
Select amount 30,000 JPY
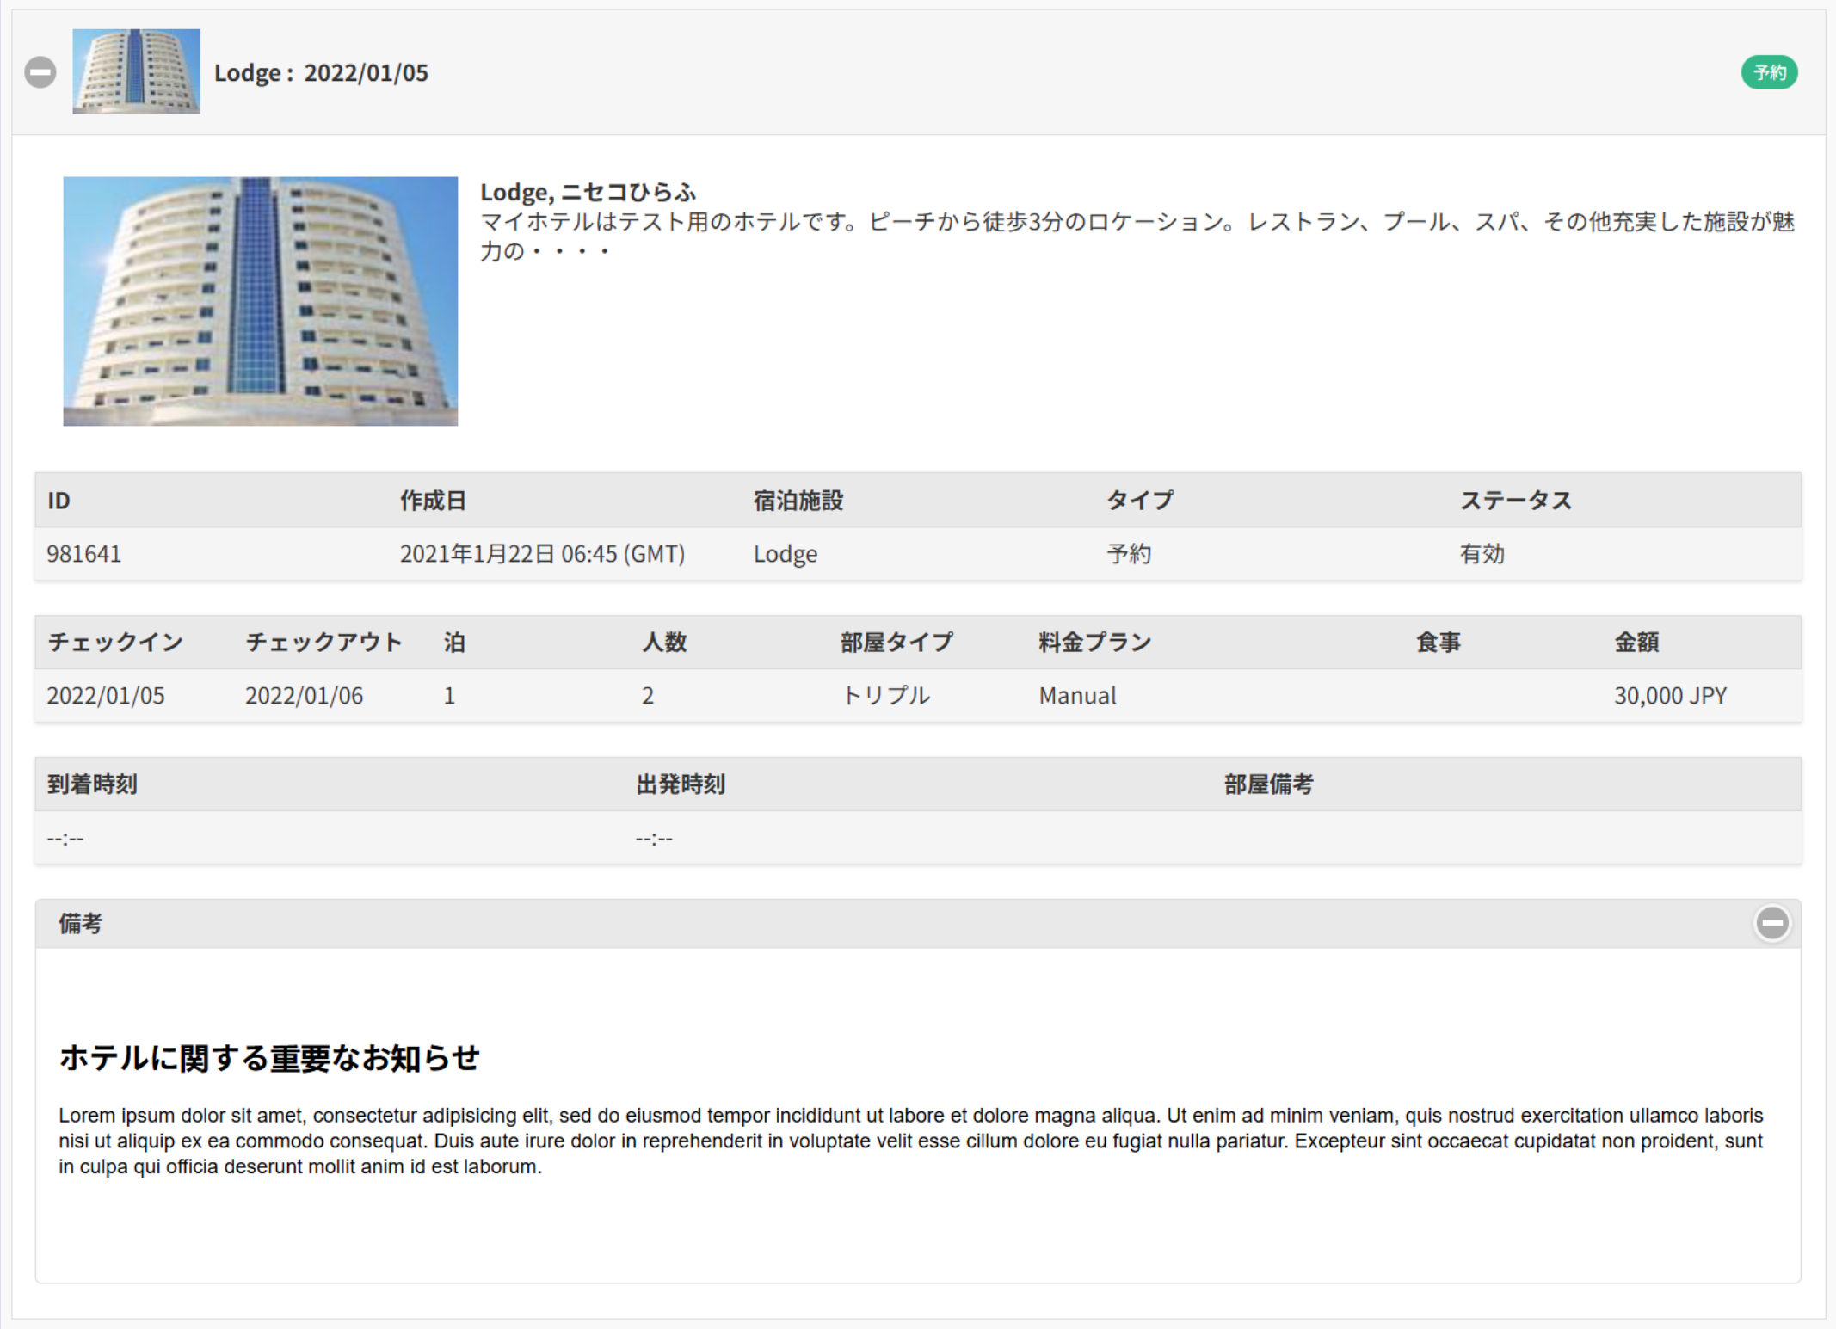click(1670, 696)
